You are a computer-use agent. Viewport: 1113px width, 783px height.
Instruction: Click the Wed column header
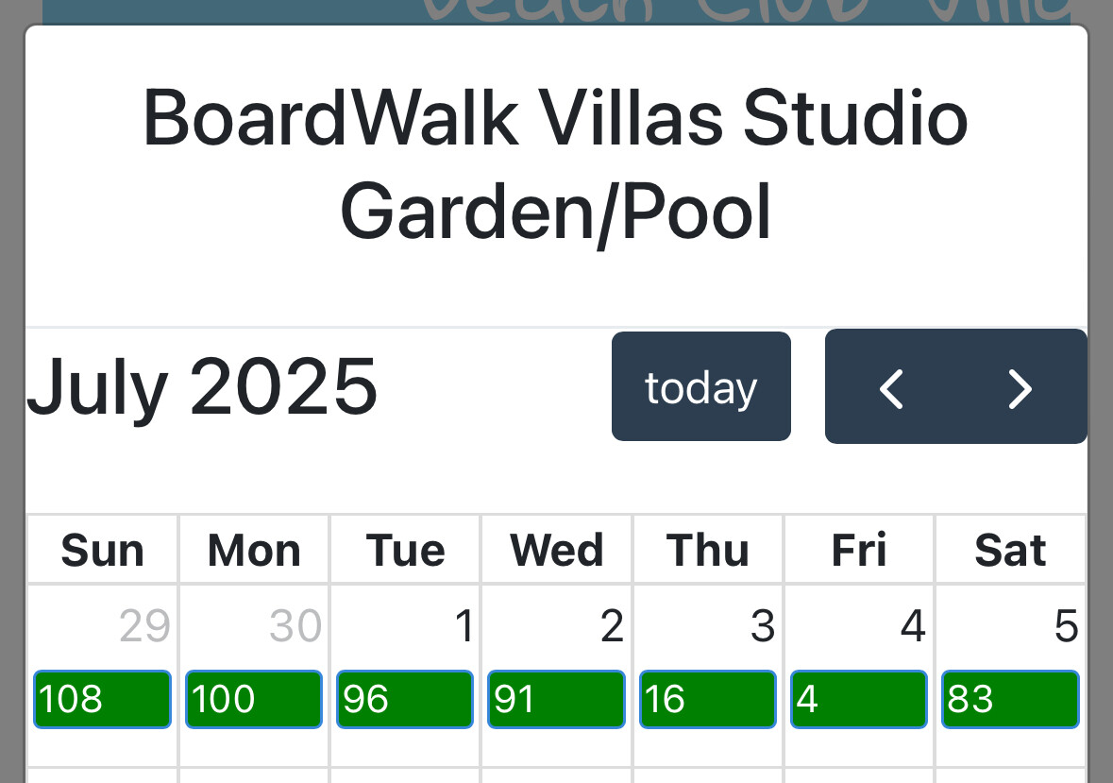[x=557, y=551]
